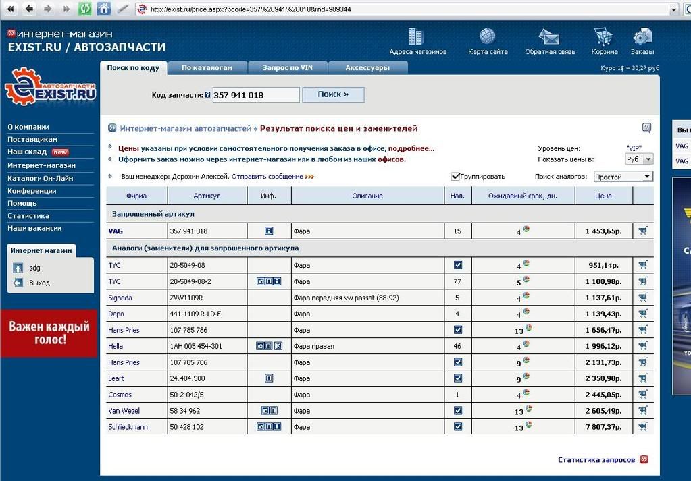Image resolution: width=691 pixels, height=481 pixels.
Task: Add TYC 20-5049-08 to cart
Action: click(643, 265)
